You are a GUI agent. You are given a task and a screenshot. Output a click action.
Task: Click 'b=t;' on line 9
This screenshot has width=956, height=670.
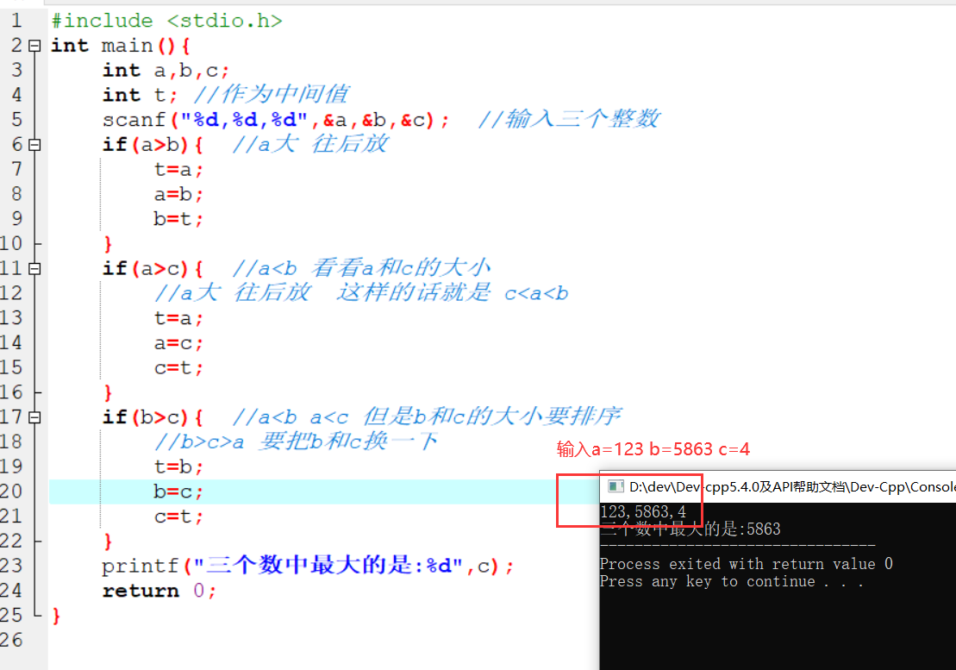pyautogui.click(x=178, y=219)
